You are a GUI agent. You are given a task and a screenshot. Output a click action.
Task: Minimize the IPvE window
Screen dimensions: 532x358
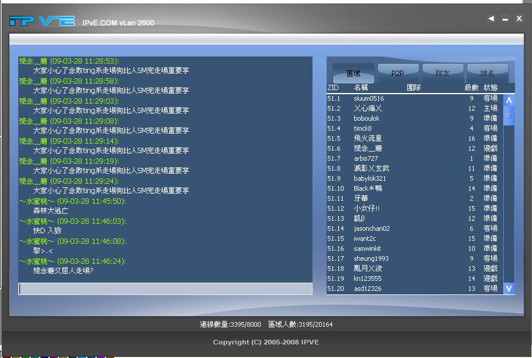(505, 19)
